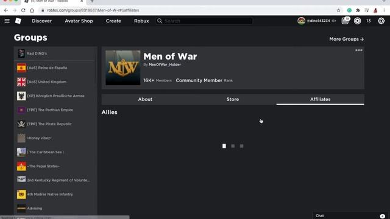Click the green Grammarly extension icon
The width and height of the screenshot is (390, 219).
click(349, 10)
